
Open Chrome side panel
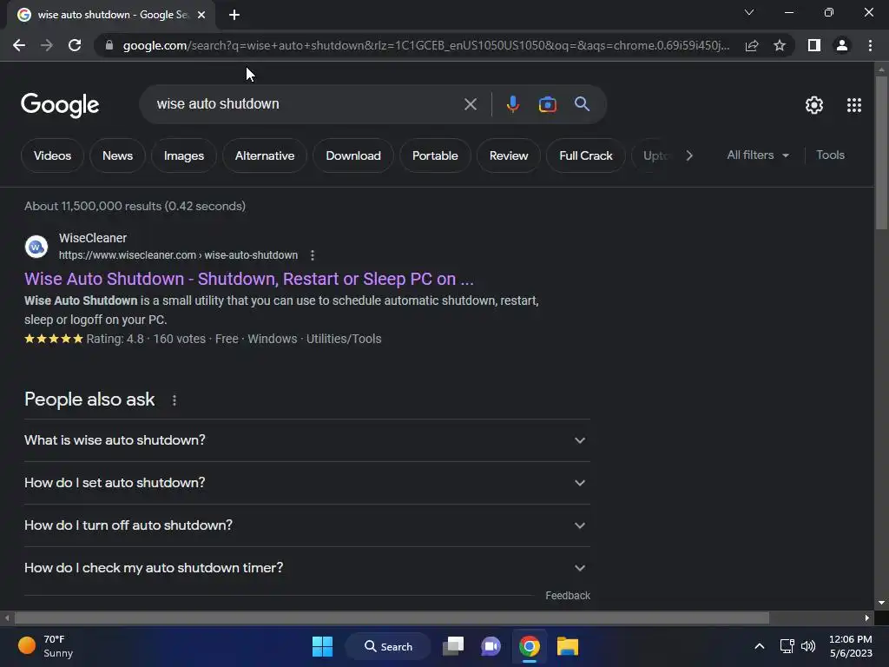tap(814, 45)
